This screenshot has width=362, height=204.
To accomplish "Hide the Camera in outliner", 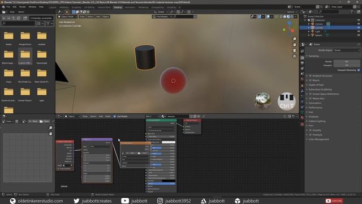I will (359, 24).
